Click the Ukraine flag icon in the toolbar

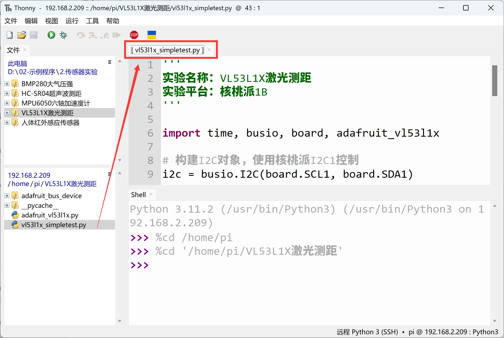[x=152, y=35]
